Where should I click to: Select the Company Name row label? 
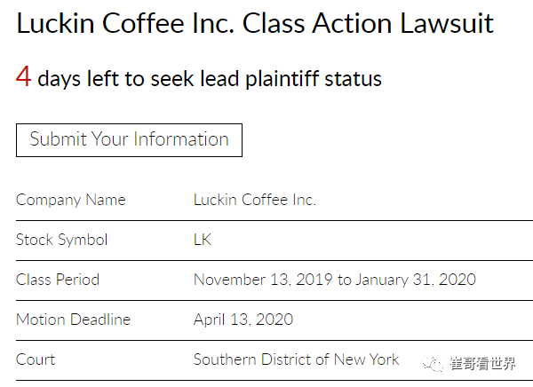[71, 200]
